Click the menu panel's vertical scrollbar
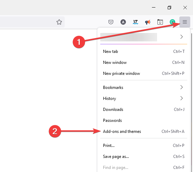 [x=192, y=103]
